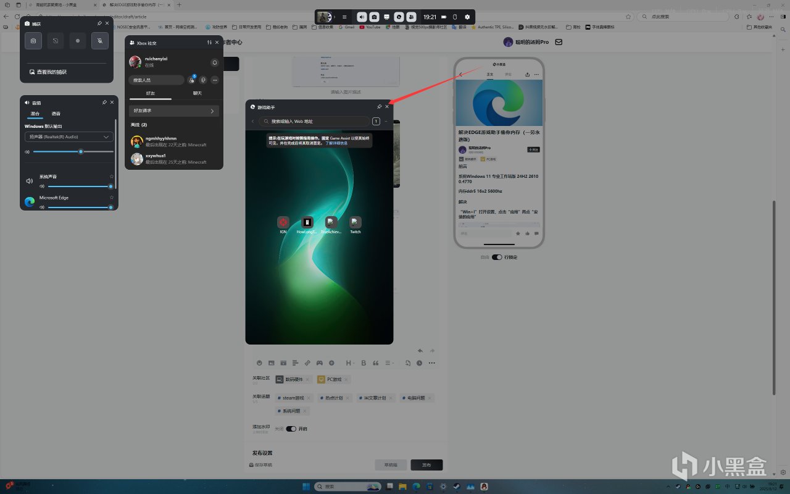790x494 pixels.
Task: Open Game Bar settings gear
Action: [x=467, y=17]
